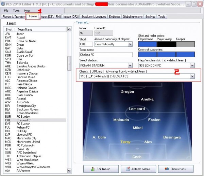Select Liverpool FC team row
204x176 pixels.
coord(35,135)
